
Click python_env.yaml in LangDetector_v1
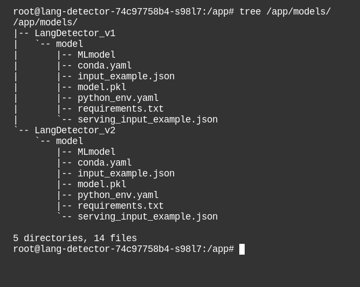[118, 98]
